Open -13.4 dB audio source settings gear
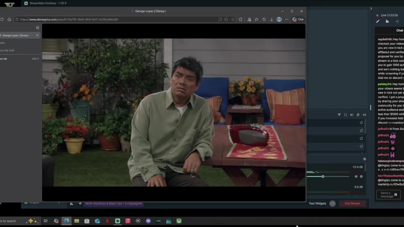The width and height of the screenshot is (404, 227). click(361, 177)
